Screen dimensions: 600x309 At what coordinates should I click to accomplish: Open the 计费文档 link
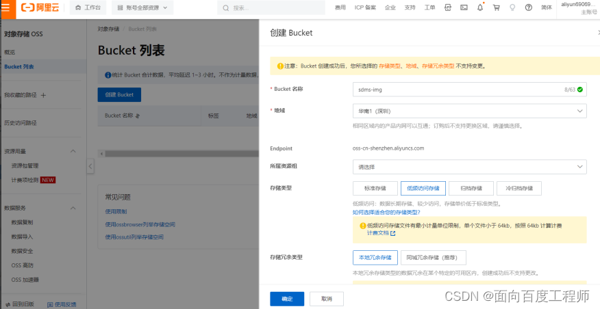pyautogui.click(x=377, y=233)
